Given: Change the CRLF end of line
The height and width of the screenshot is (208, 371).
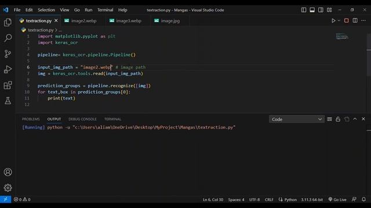Looking at the screenshot, I should [x=269, y=199].
